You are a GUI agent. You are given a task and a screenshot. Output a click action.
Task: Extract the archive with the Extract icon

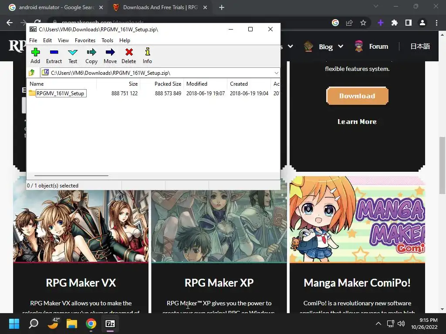[54, 56]
